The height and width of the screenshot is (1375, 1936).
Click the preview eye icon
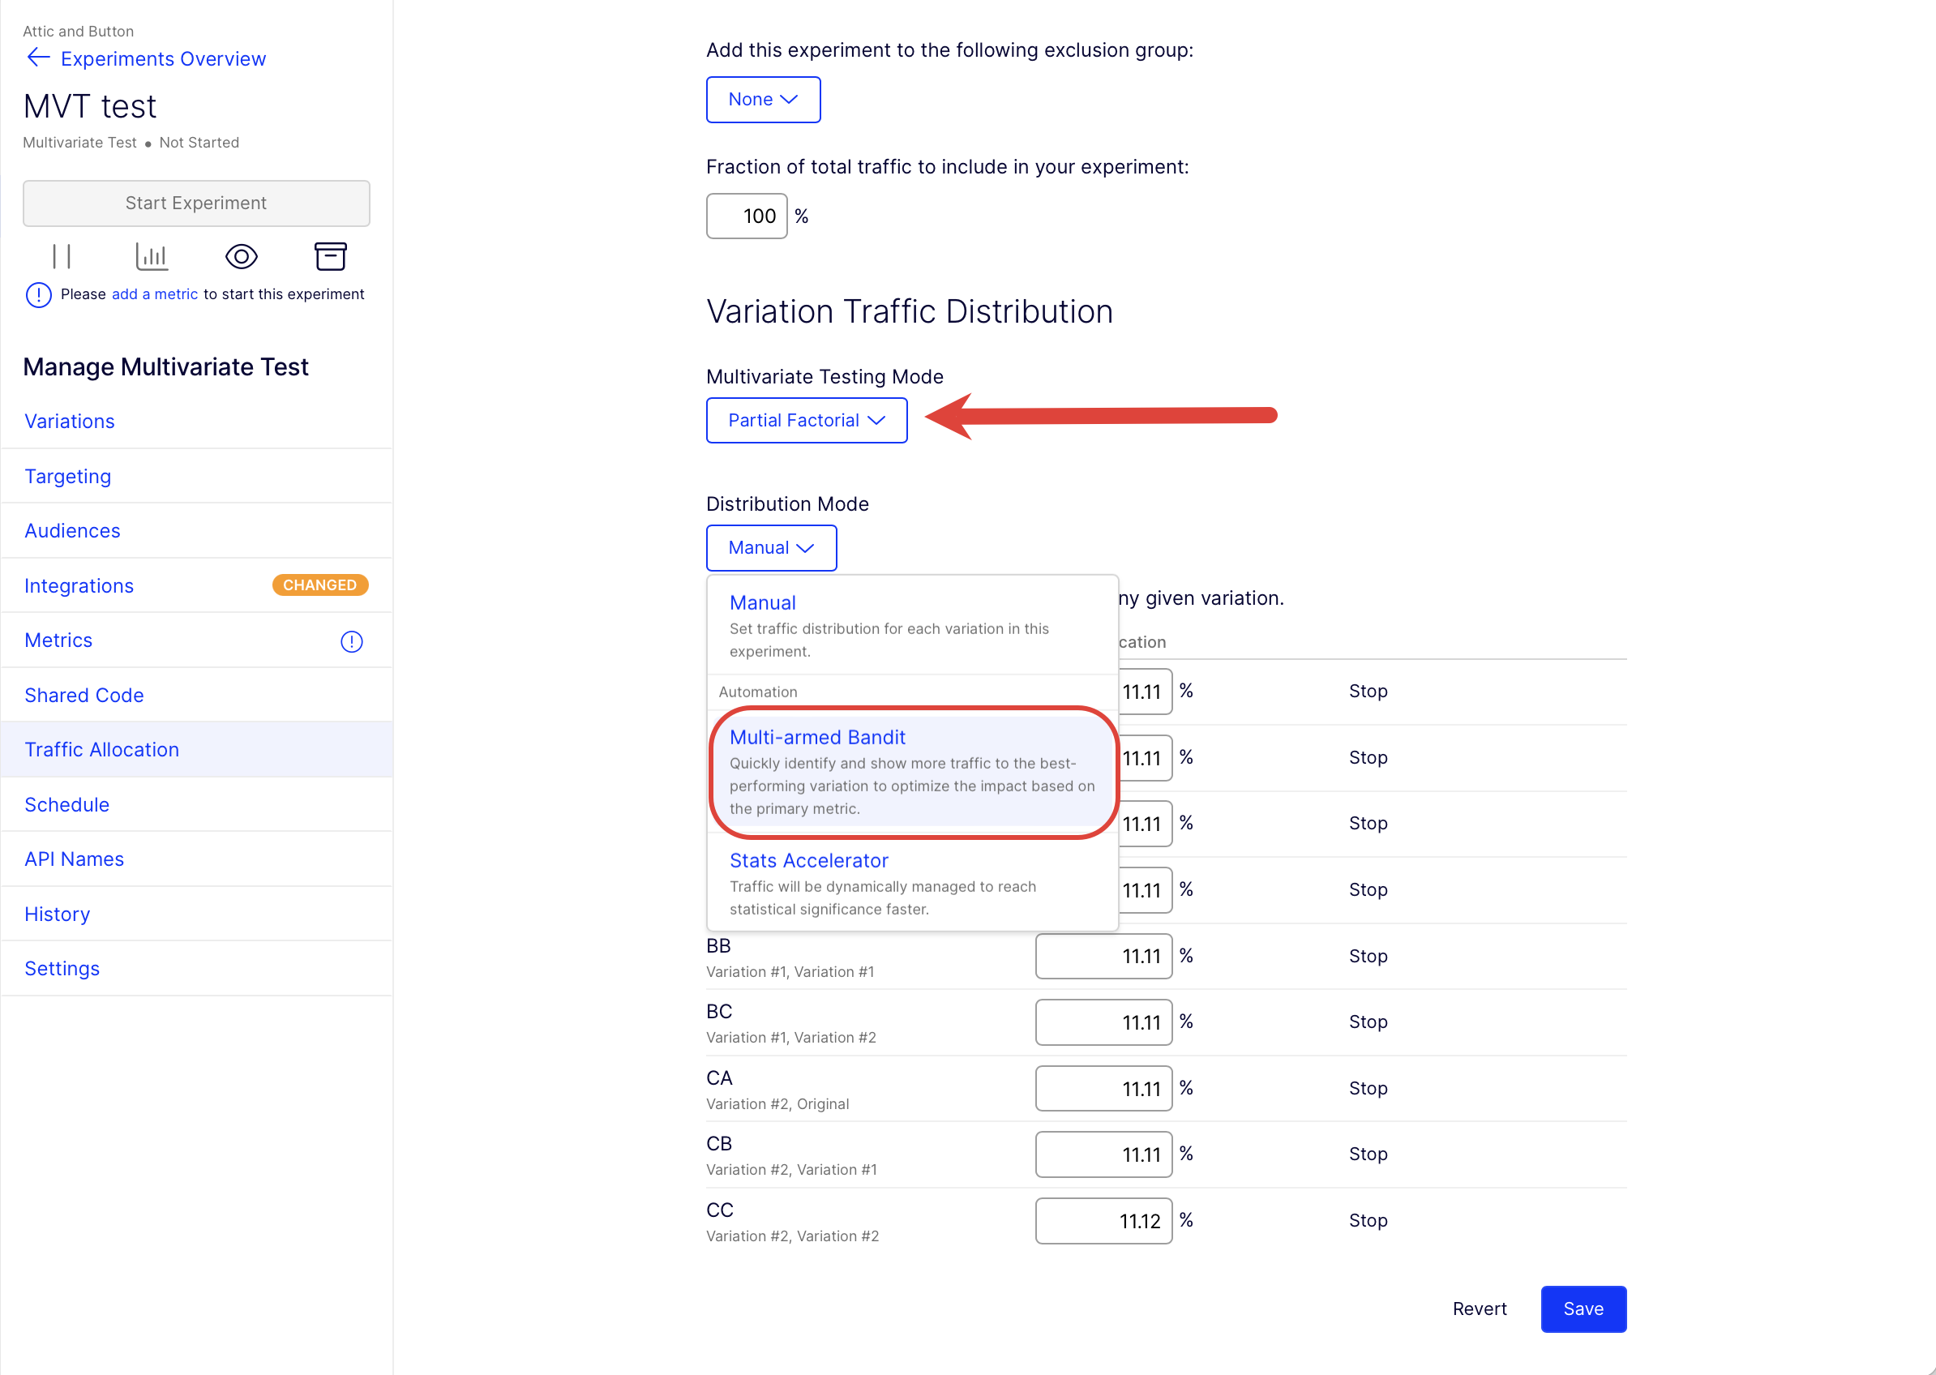[x=242, y=256]
